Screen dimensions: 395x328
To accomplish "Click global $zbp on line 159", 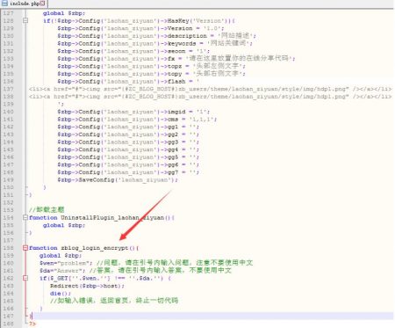I will (61, 256).
